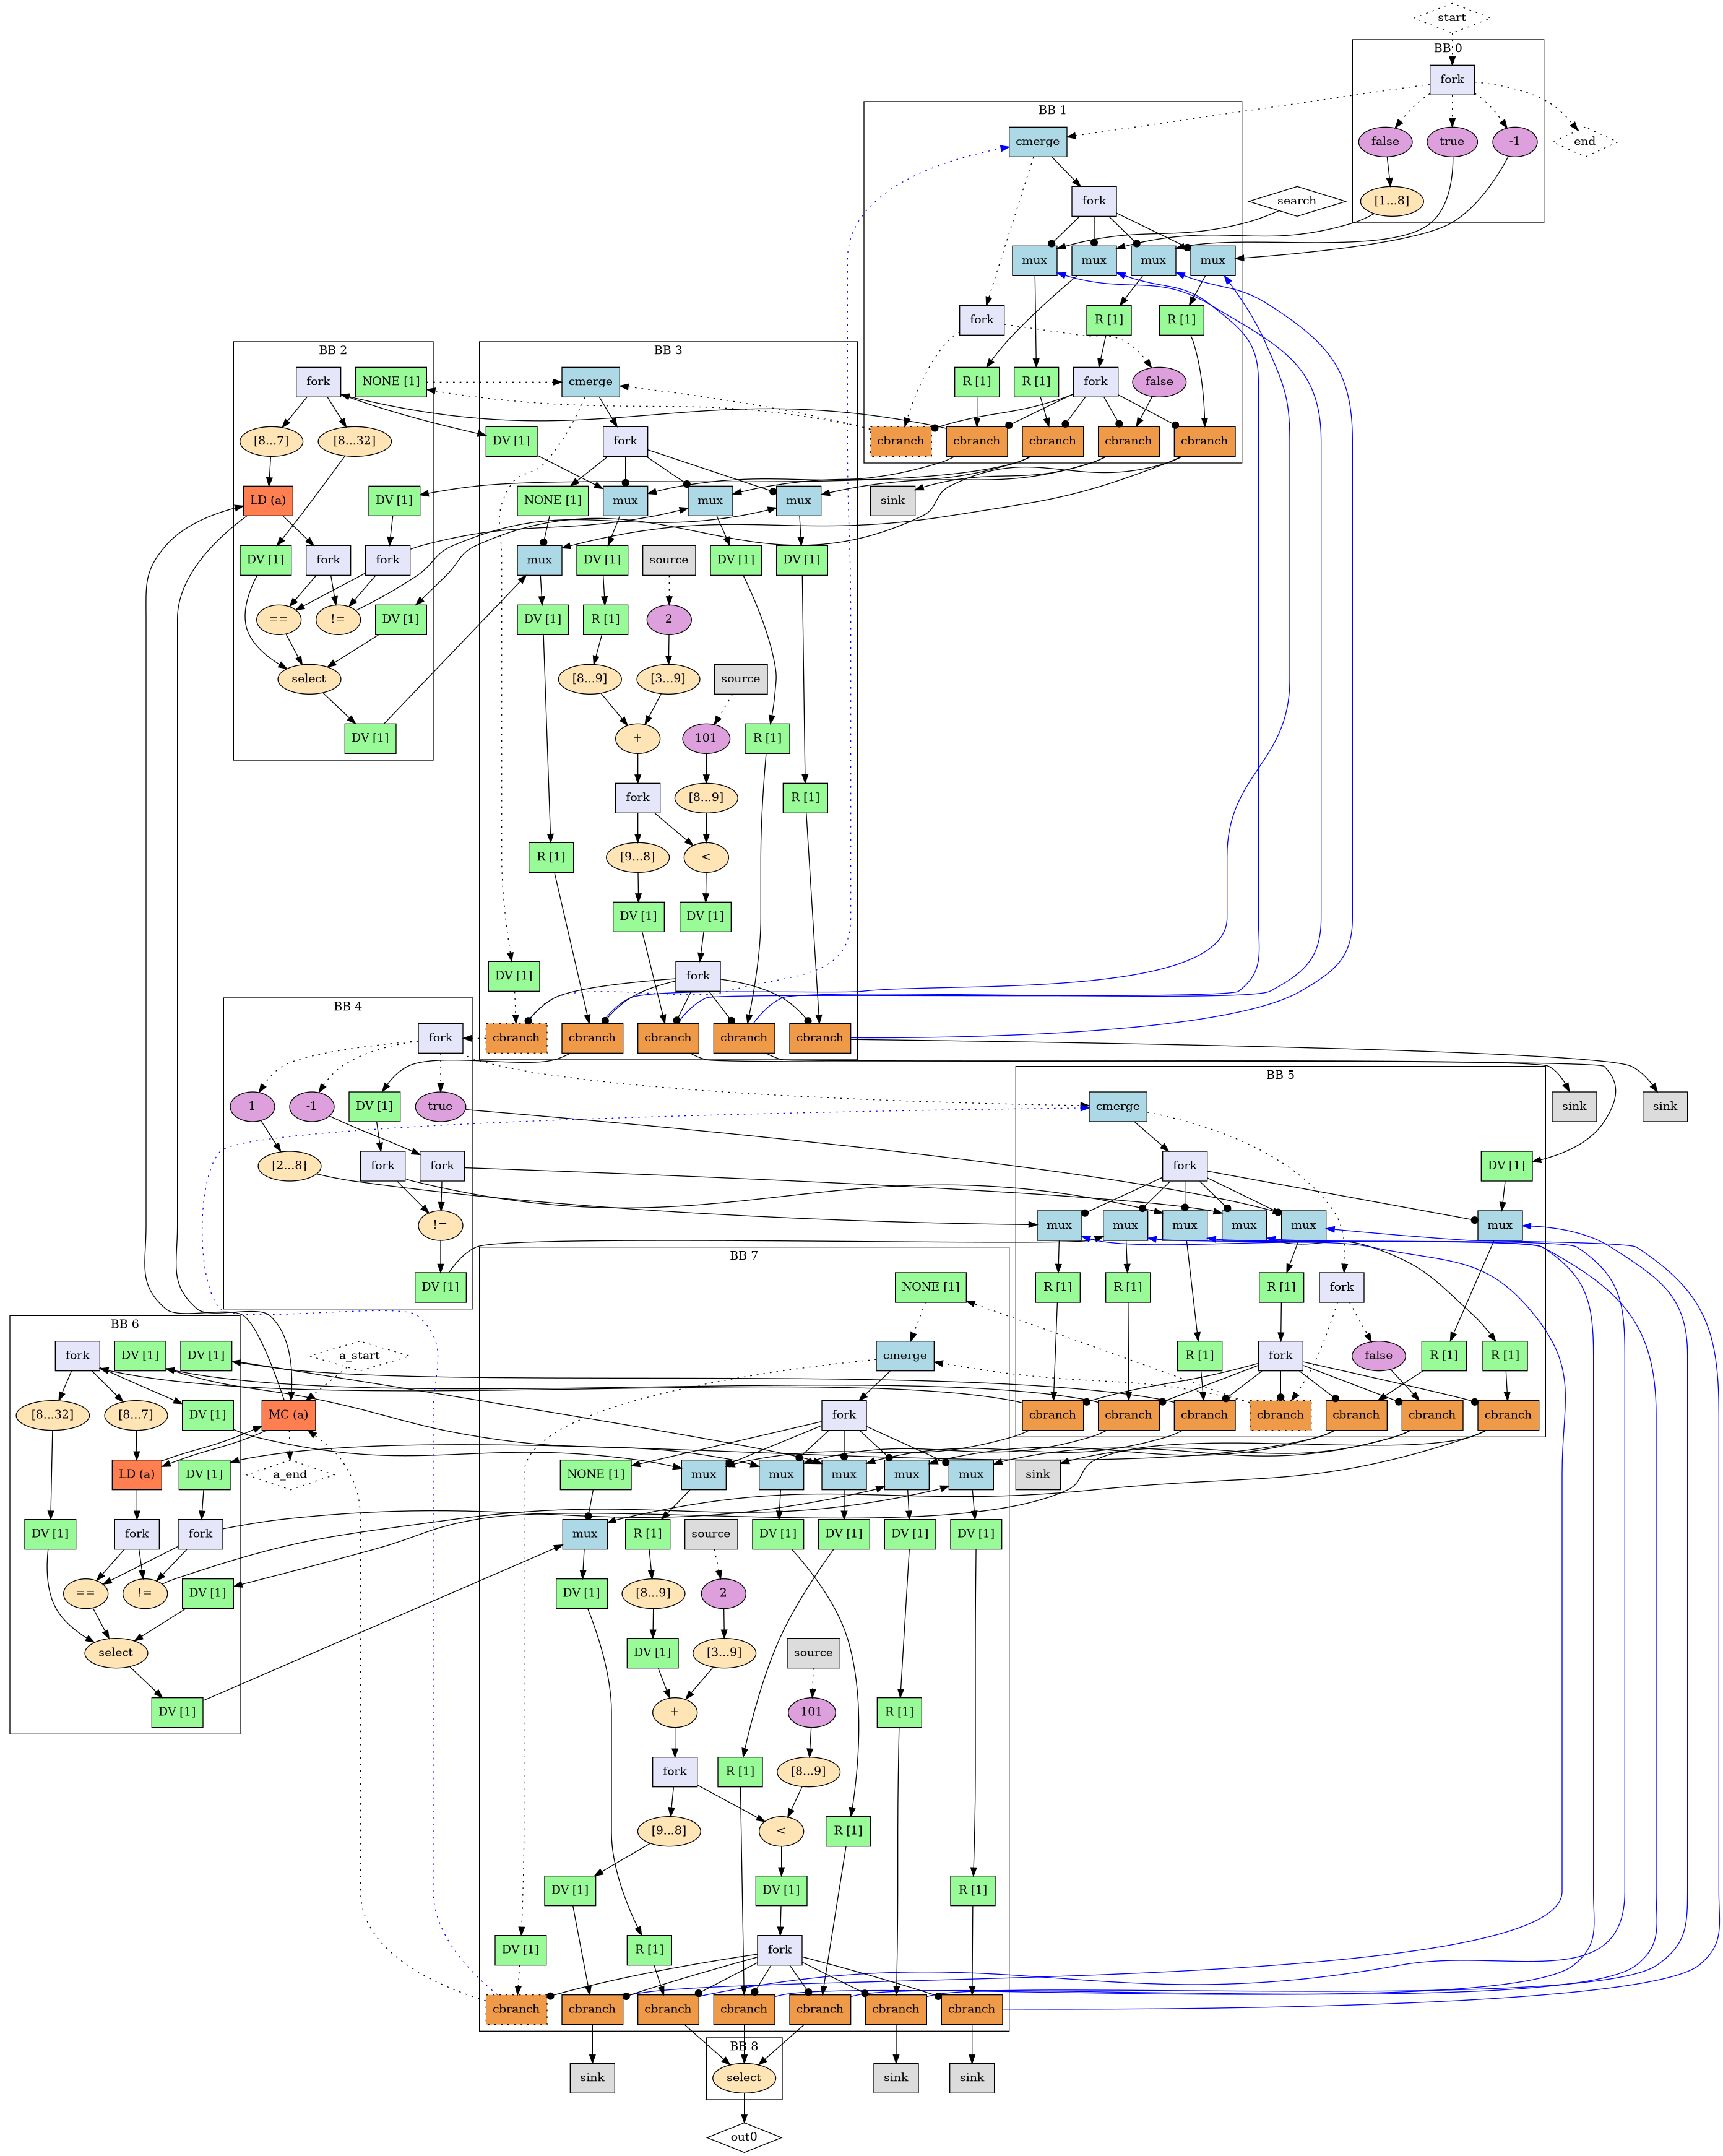Select the [9...8] node in BB 3
This screenshot has height=2156, width=1723.
(x=637, y=857)
